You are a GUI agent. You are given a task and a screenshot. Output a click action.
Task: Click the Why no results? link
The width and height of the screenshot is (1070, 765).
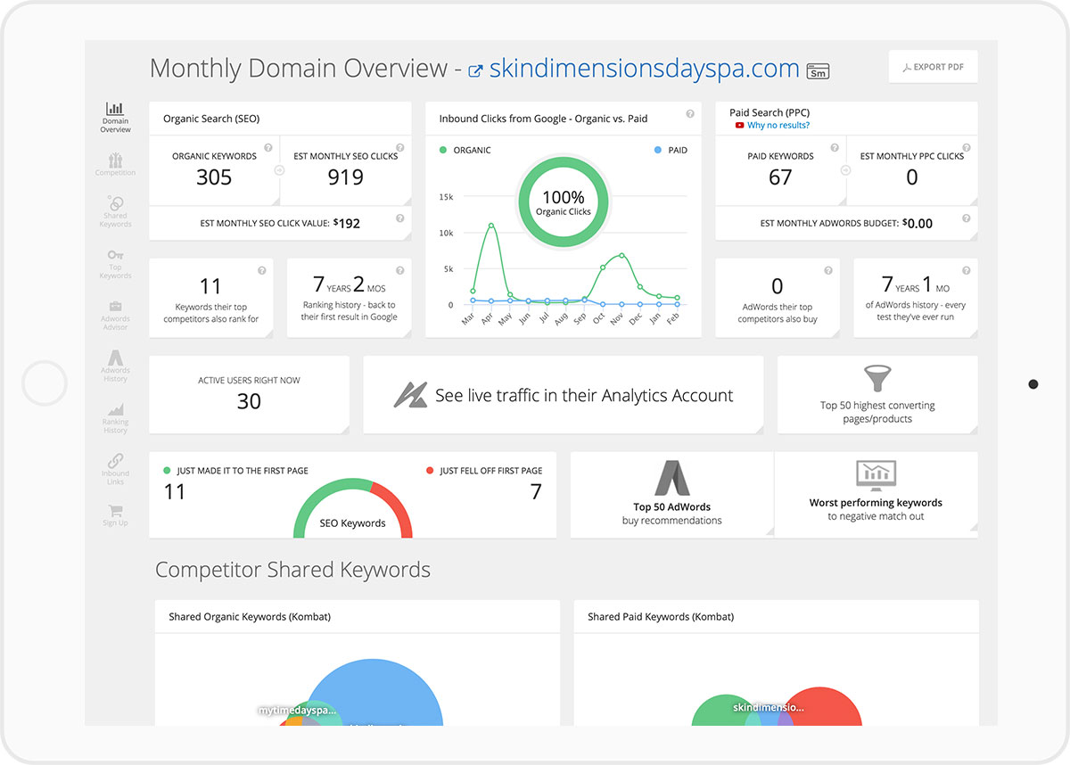(778, 126)
